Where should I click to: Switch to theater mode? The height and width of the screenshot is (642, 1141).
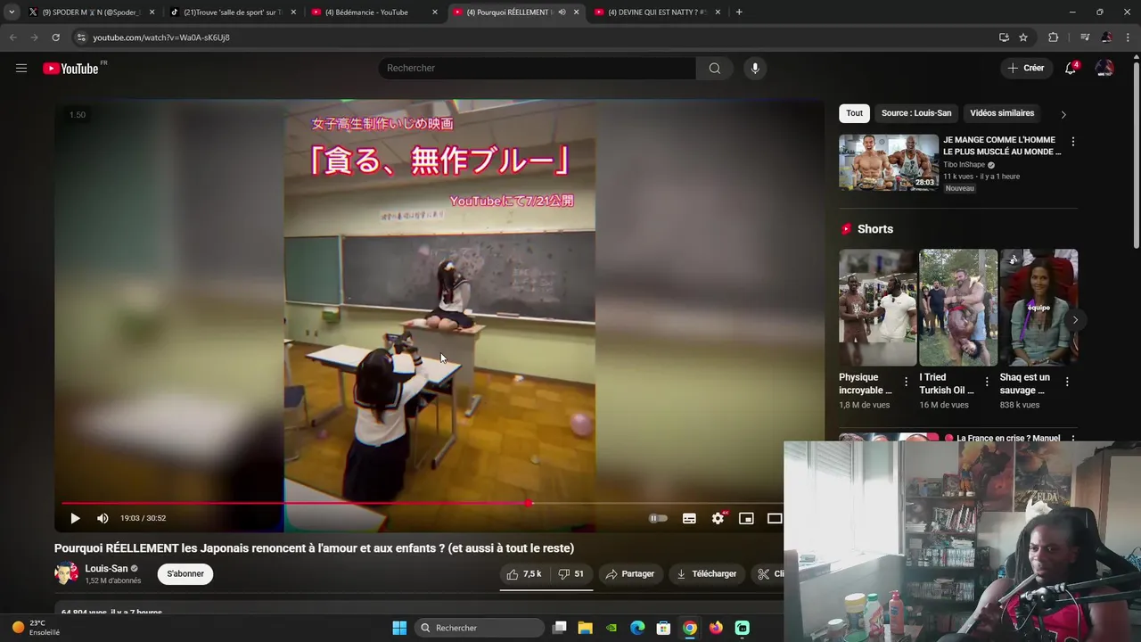click(774, 518)
